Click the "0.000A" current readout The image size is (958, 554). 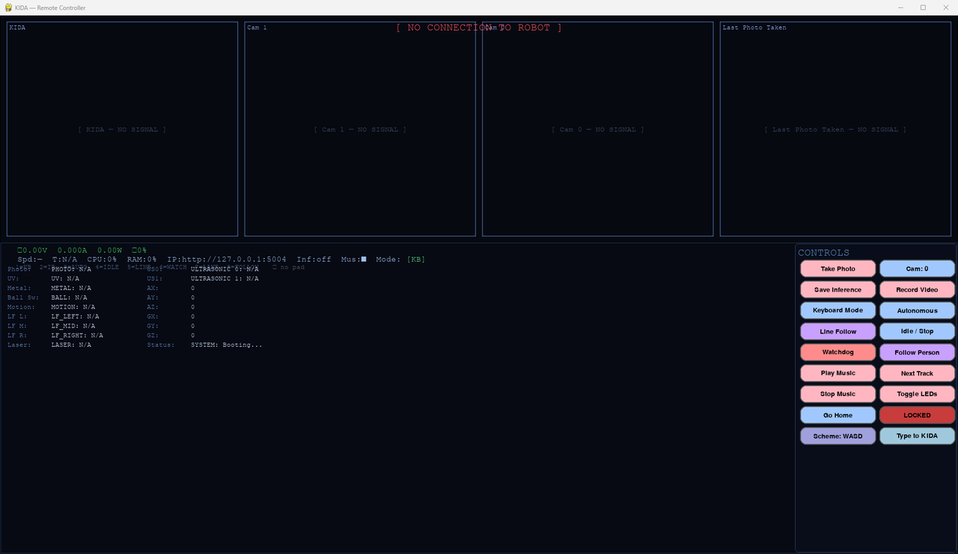coord(73,250)
